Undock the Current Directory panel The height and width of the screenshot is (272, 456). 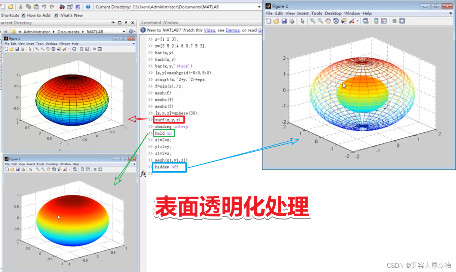tap(126, 22)
